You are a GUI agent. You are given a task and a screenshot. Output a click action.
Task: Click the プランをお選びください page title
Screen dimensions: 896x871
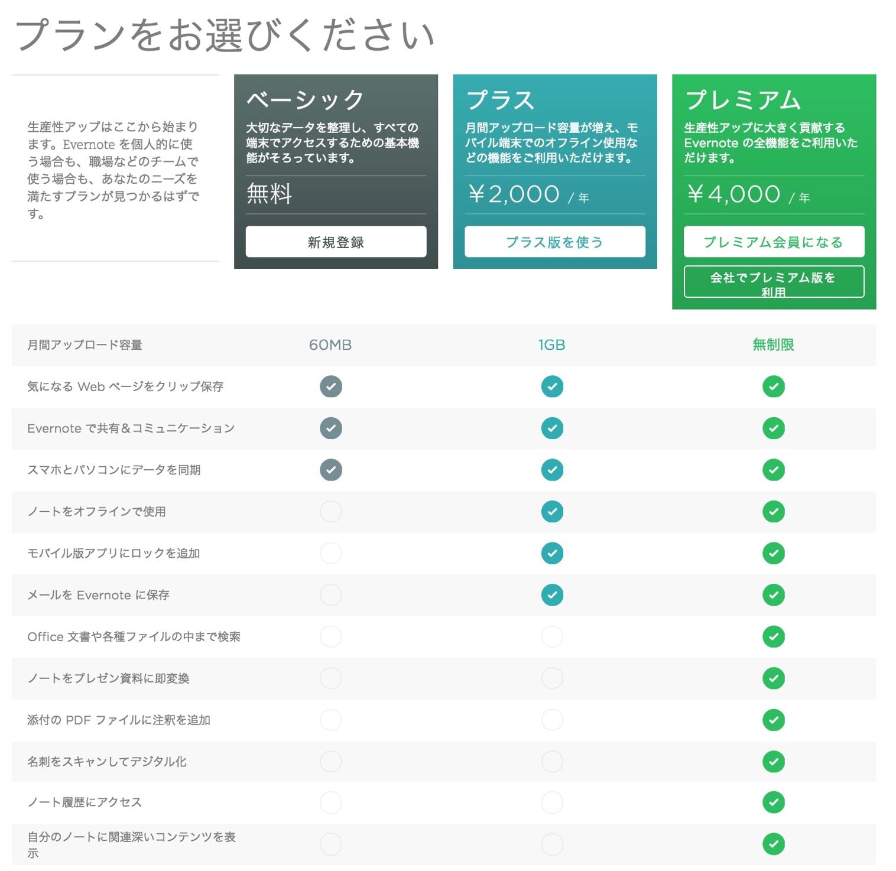click(225, 35)
